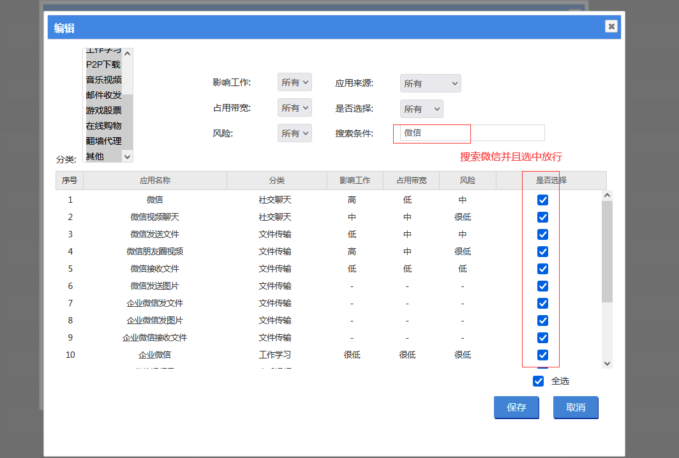Image resolution: width=679 pixels, height=458 pixels.
Task: Close the 编辑 dialog with X icon
Action: [x=611, y=26]
